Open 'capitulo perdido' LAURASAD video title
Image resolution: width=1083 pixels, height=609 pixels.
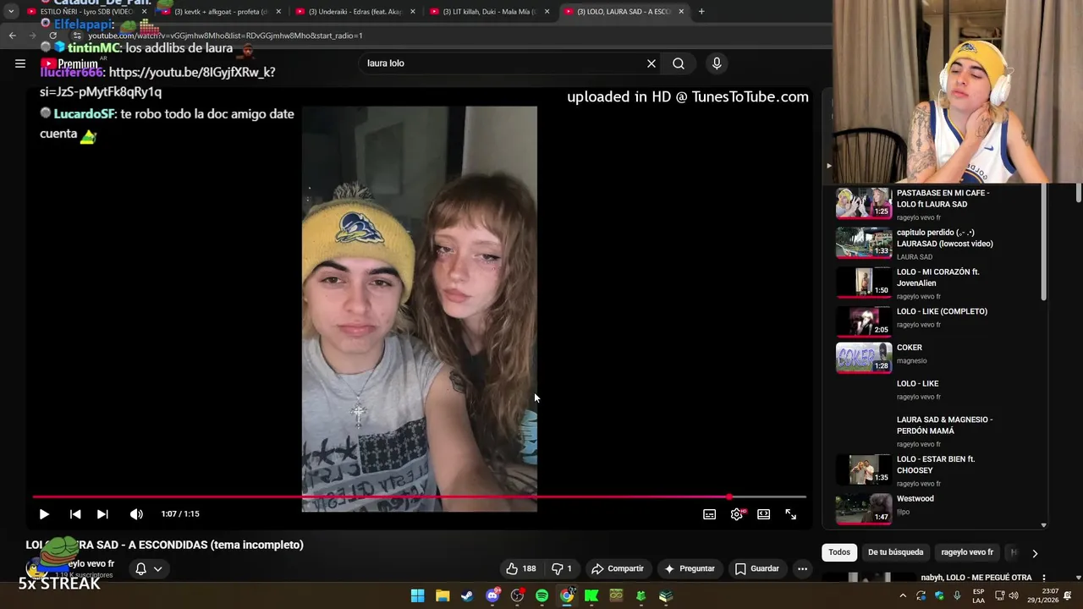click(944, 238)
